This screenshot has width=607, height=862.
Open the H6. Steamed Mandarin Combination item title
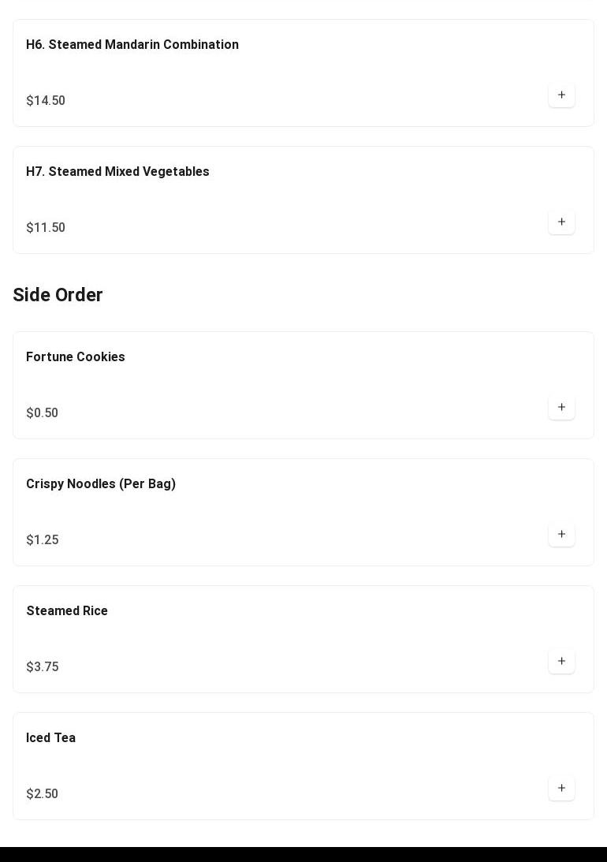(132, 44)
